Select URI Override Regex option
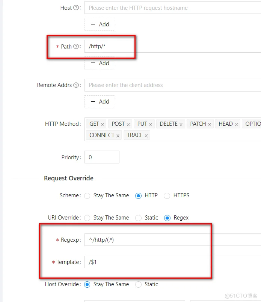 pos(167,218)
